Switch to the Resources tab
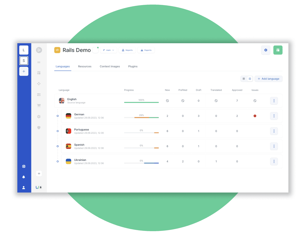This screenshot has width=306, height=236. [x=85, y=66]
